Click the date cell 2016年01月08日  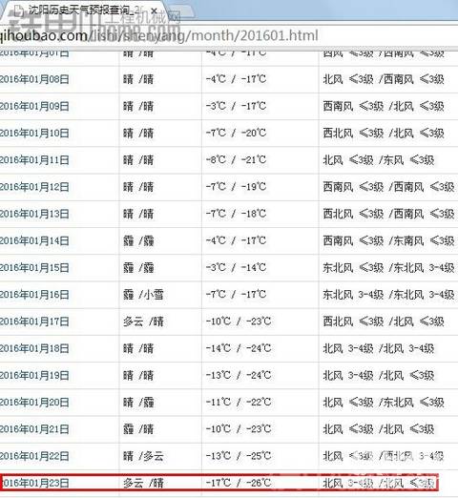pos(34,79)
